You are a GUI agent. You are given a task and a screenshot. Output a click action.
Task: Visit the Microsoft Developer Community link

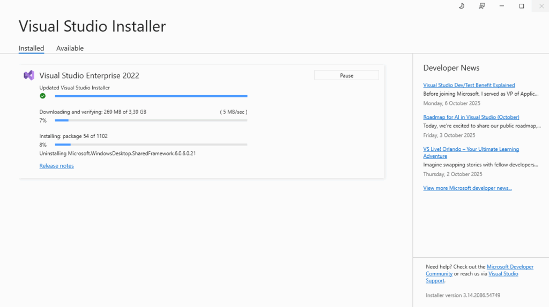point(510,267)
